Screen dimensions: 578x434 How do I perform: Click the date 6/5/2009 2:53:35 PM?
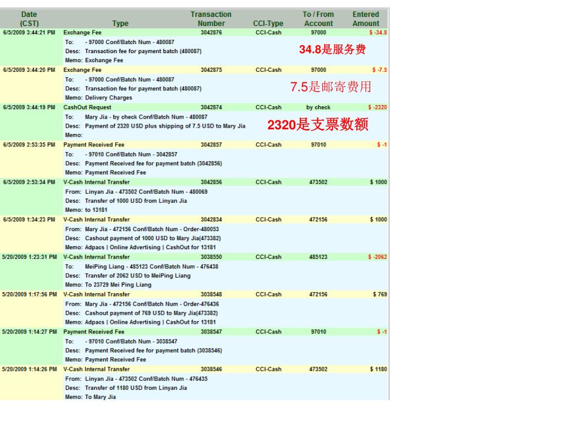pyautogui.click(x=29, y=145)
